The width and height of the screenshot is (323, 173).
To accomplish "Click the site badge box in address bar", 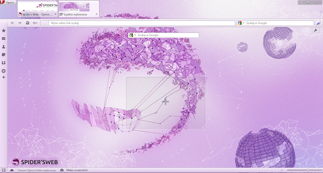I will 44,23.
